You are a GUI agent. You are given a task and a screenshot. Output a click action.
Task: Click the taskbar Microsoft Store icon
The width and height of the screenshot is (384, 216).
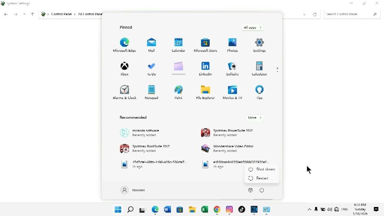(x=180, y=209)
